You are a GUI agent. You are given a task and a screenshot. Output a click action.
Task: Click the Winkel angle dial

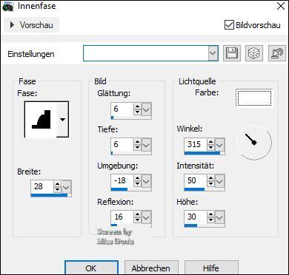click(254, 142)
